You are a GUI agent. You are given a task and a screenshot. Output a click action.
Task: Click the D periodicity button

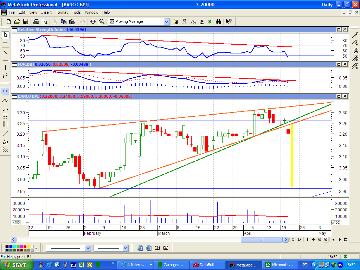click(x=300, y=239)
